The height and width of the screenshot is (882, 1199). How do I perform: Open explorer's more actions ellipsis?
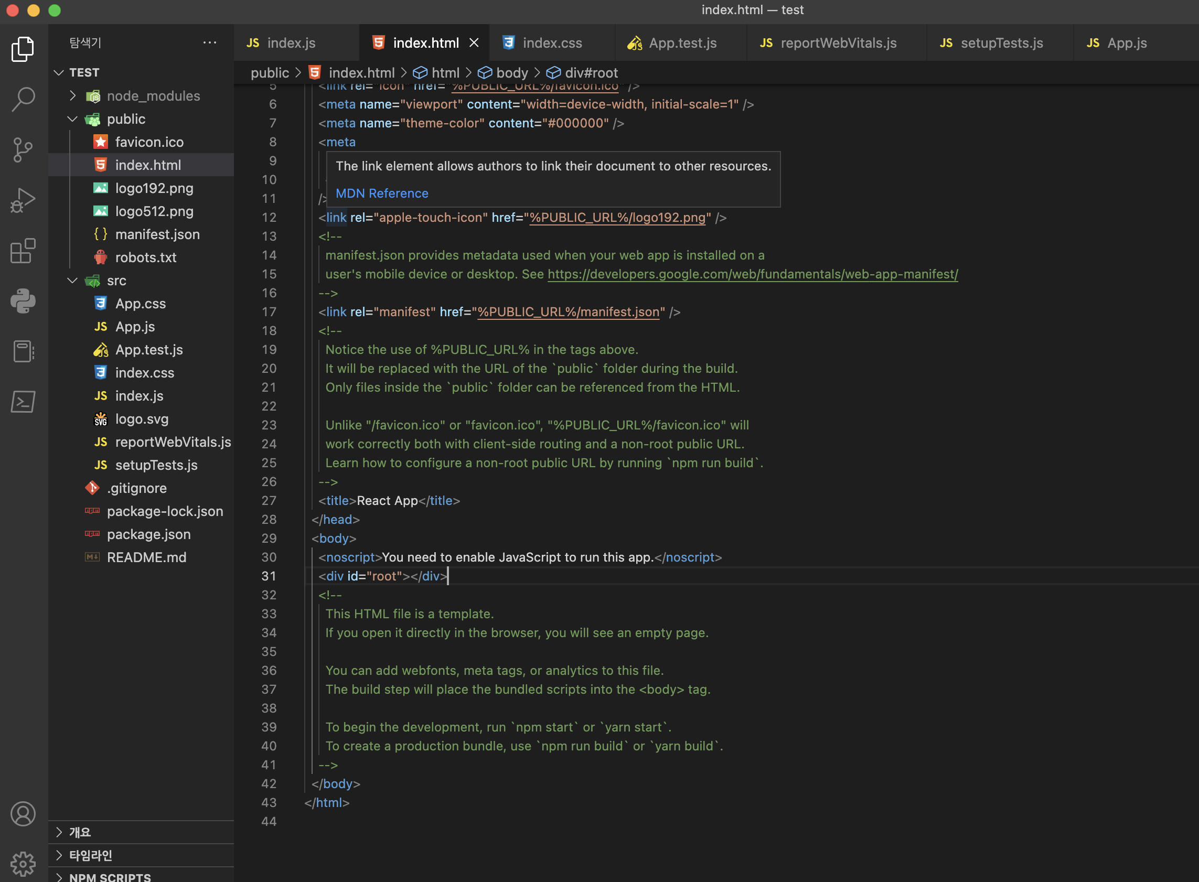click(x=210, y=42)
